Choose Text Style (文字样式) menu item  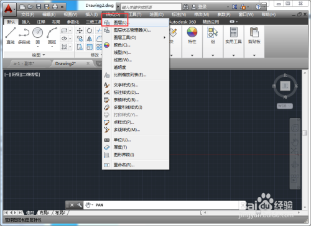[136, 85]
